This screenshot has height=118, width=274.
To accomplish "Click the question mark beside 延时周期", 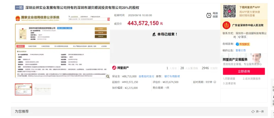I will pyautogui.click(x=215, y=82).
